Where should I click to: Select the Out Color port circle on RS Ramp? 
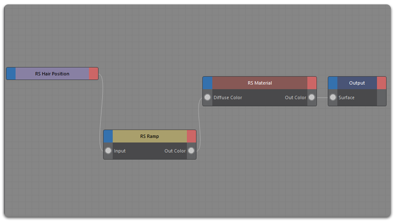(191, 151)
